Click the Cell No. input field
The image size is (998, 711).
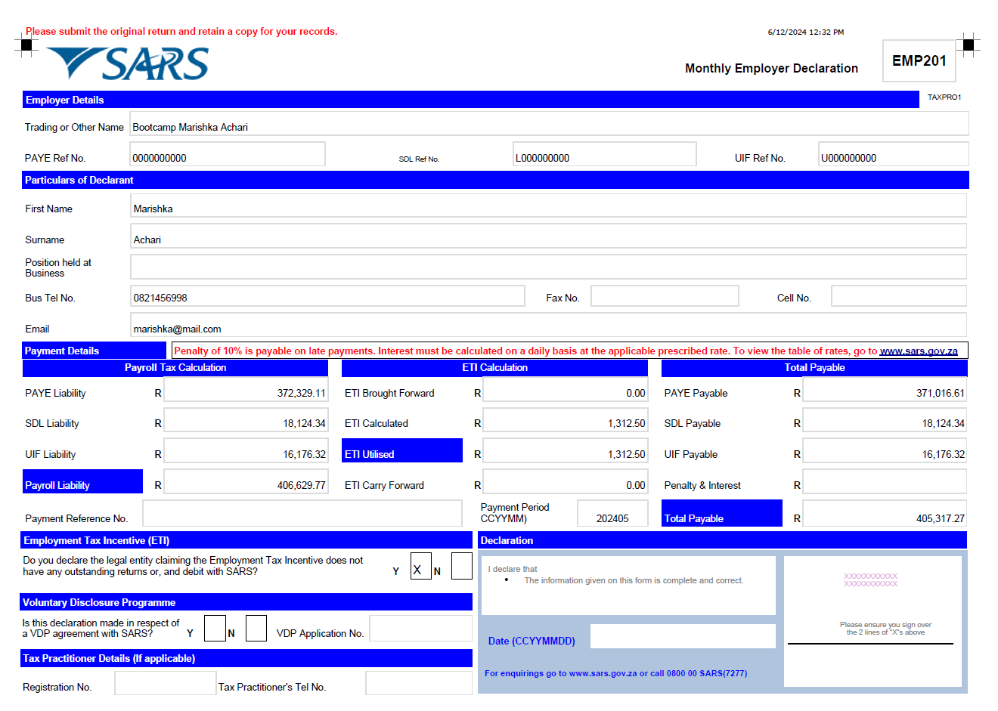click(898, 296)
